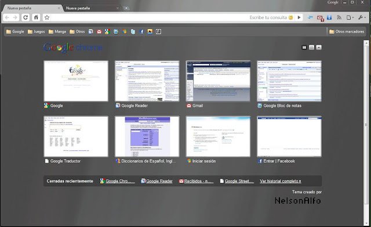Open the Manga bookmarks folder
The height and width of the screenshot is (227, 371).
pyautogui.click(x=57, y=31)
